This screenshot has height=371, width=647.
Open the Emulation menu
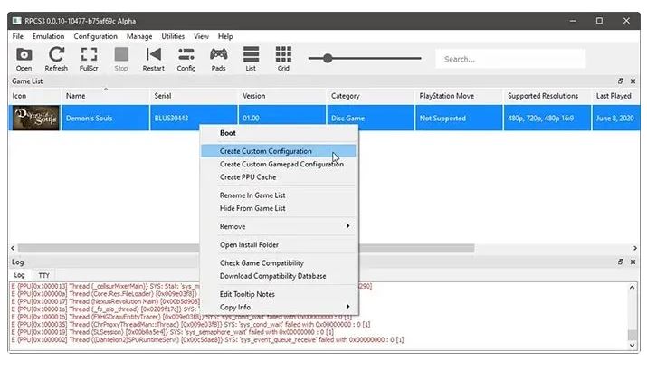[48, 36]
